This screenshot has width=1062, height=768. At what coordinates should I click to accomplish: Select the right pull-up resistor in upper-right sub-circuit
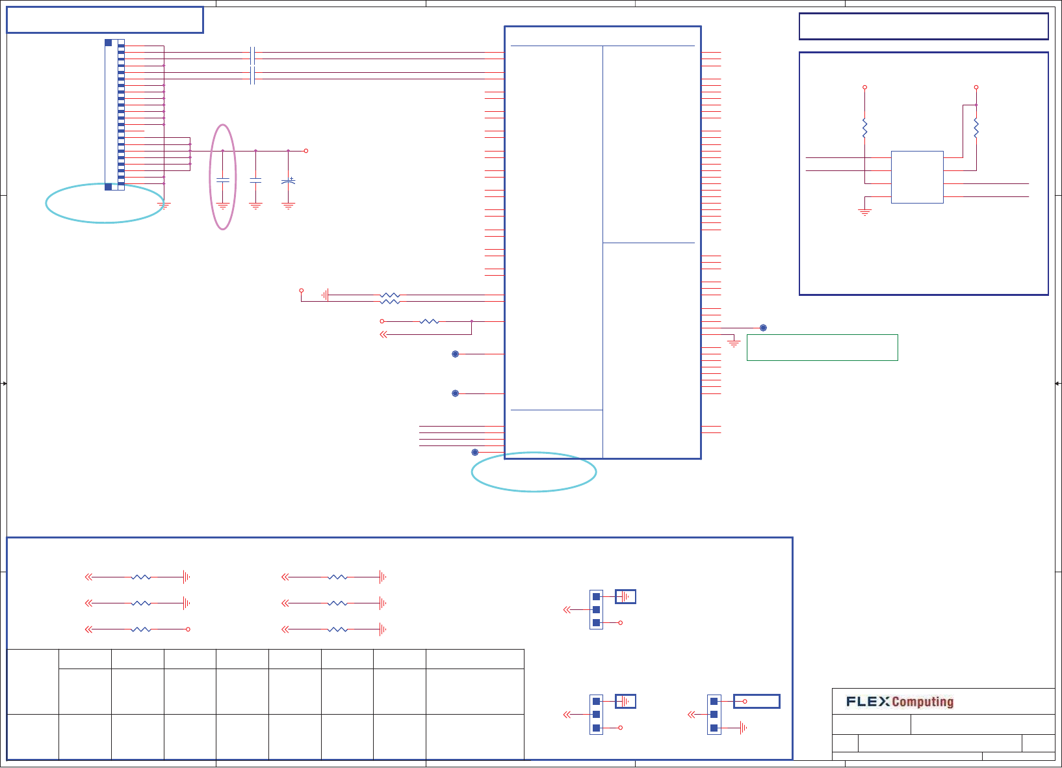[976, 128]
